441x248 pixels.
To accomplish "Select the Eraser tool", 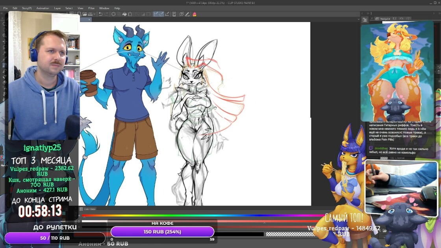I will tap(4, 82).
